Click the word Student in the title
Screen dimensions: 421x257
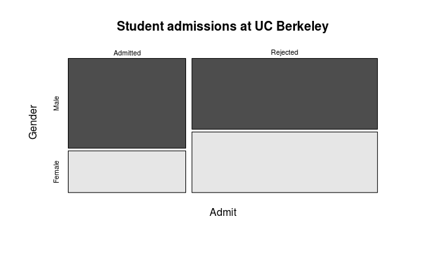pyautogui.click(x=140, y=26)
